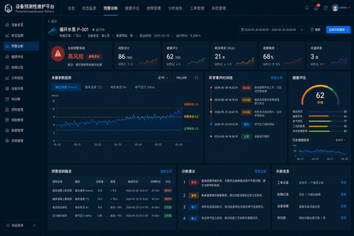The width and height of the screenshot is (354, 236).
Task: Click the red high-risk warning triangle icon
Action: (x=57, y=53)
